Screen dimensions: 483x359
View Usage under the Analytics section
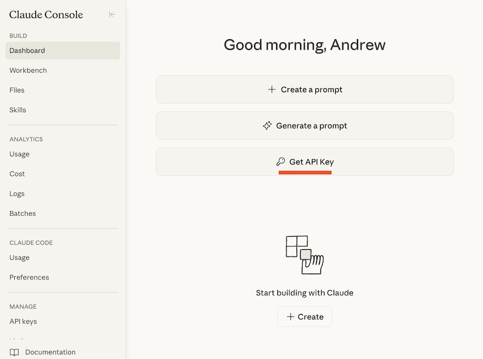(x=19, y=154)
